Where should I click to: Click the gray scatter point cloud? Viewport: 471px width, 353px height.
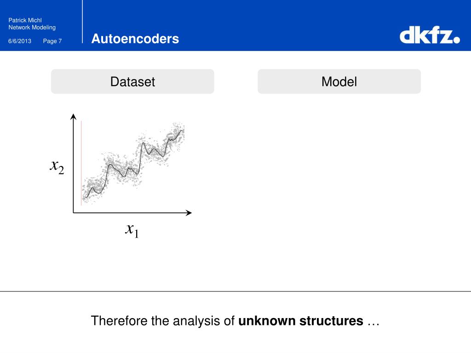pyautogui.click(x=133, y=163)
